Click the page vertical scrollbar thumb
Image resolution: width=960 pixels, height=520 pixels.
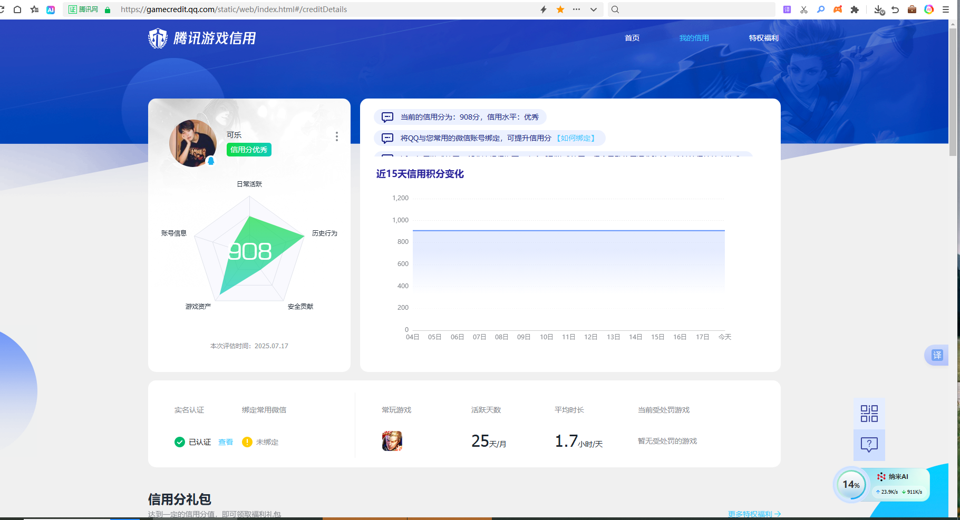click(x=953, y=92)
